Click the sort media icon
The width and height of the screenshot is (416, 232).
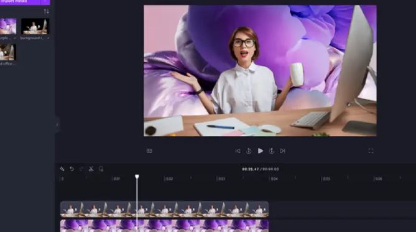(47, 11)
